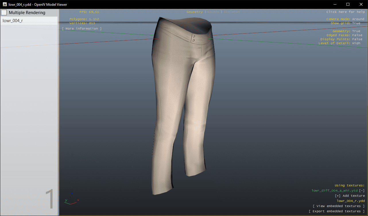The height and width of the screenshot is (216, 368).
Task: Click [+] Add texture
Action: (350, 196)
